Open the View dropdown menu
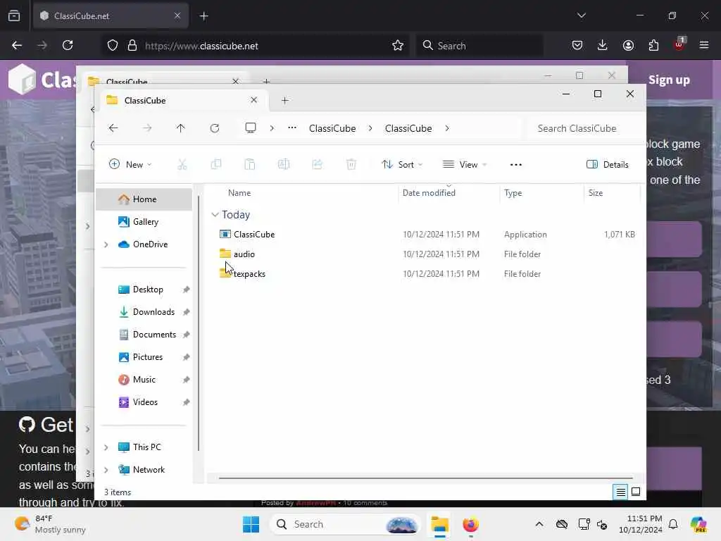The height and width of the screenshot is (541, 721). coord(465,165)
